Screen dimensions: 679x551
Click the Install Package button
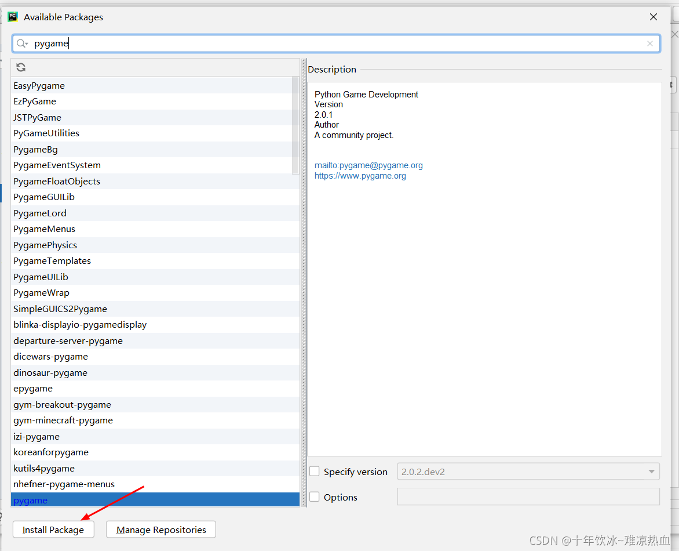tap(53, 530)
